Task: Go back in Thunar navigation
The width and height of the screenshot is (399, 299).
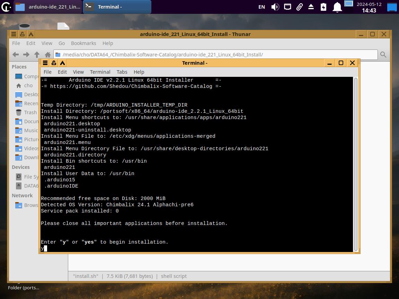Action: click(16, 54)
